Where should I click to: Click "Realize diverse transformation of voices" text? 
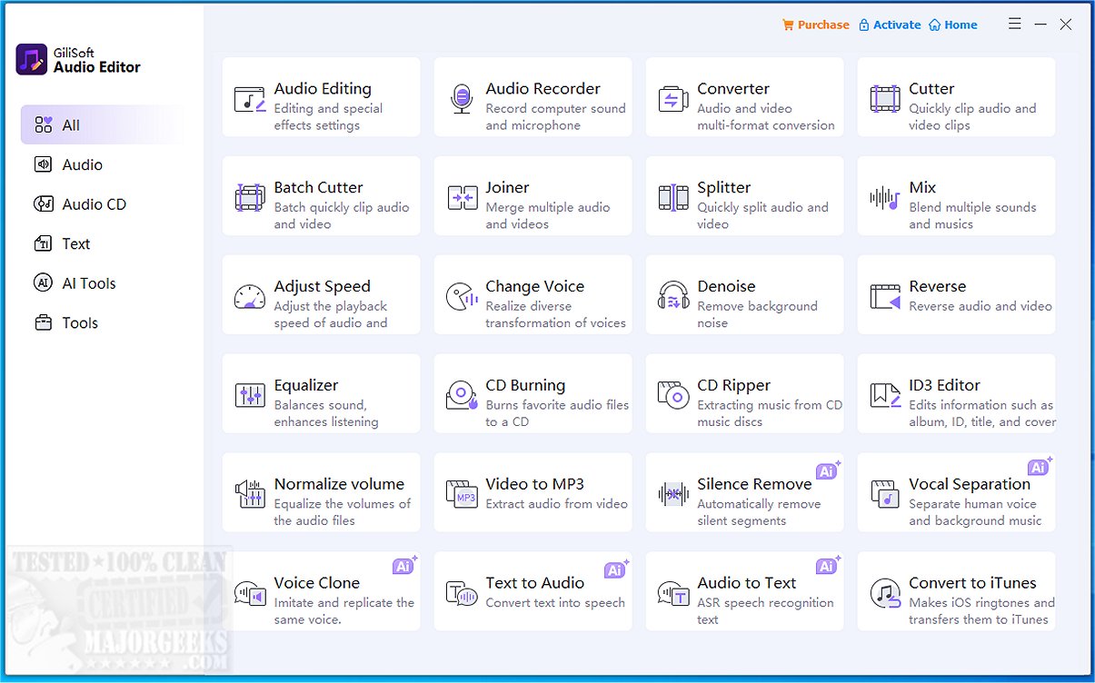[x=555, y=315]
